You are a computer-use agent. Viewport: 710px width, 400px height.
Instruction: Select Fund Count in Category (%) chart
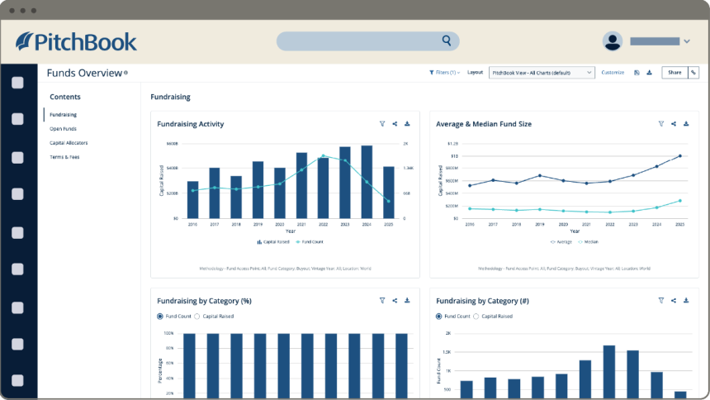click(x=160, y=317)
